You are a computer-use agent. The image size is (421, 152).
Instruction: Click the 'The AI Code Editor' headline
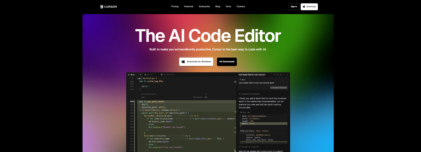point(208,36)
